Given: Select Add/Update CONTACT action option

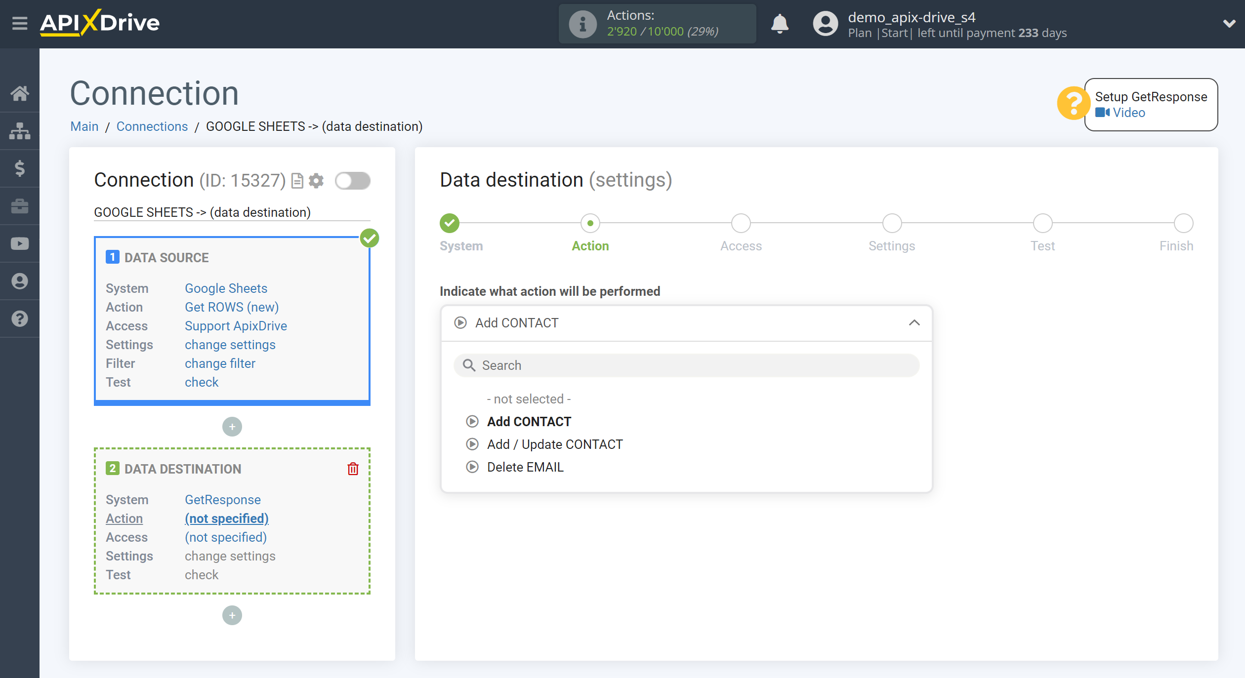Looking at the screenshot, I should [554, 444].
